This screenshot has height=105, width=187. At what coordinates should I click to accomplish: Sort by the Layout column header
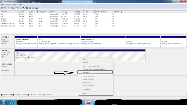point(23,12)
